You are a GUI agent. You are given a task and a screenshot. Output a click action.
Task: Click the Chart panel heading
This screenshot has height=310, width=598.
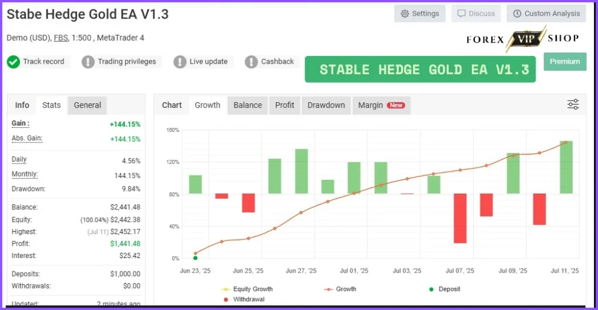[172, 105]
